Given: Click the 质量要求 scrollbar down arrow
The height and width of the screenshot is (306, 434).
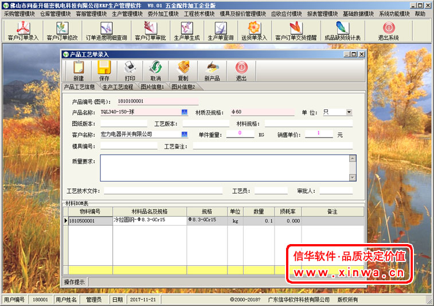Looking at the screenshot, I should (x=353, y=178).
